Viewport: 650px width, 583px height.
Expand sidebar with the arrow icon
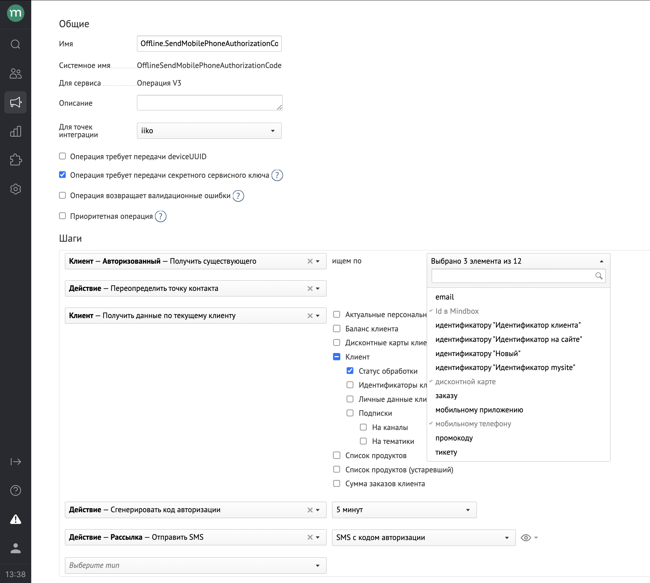(15, 462)
